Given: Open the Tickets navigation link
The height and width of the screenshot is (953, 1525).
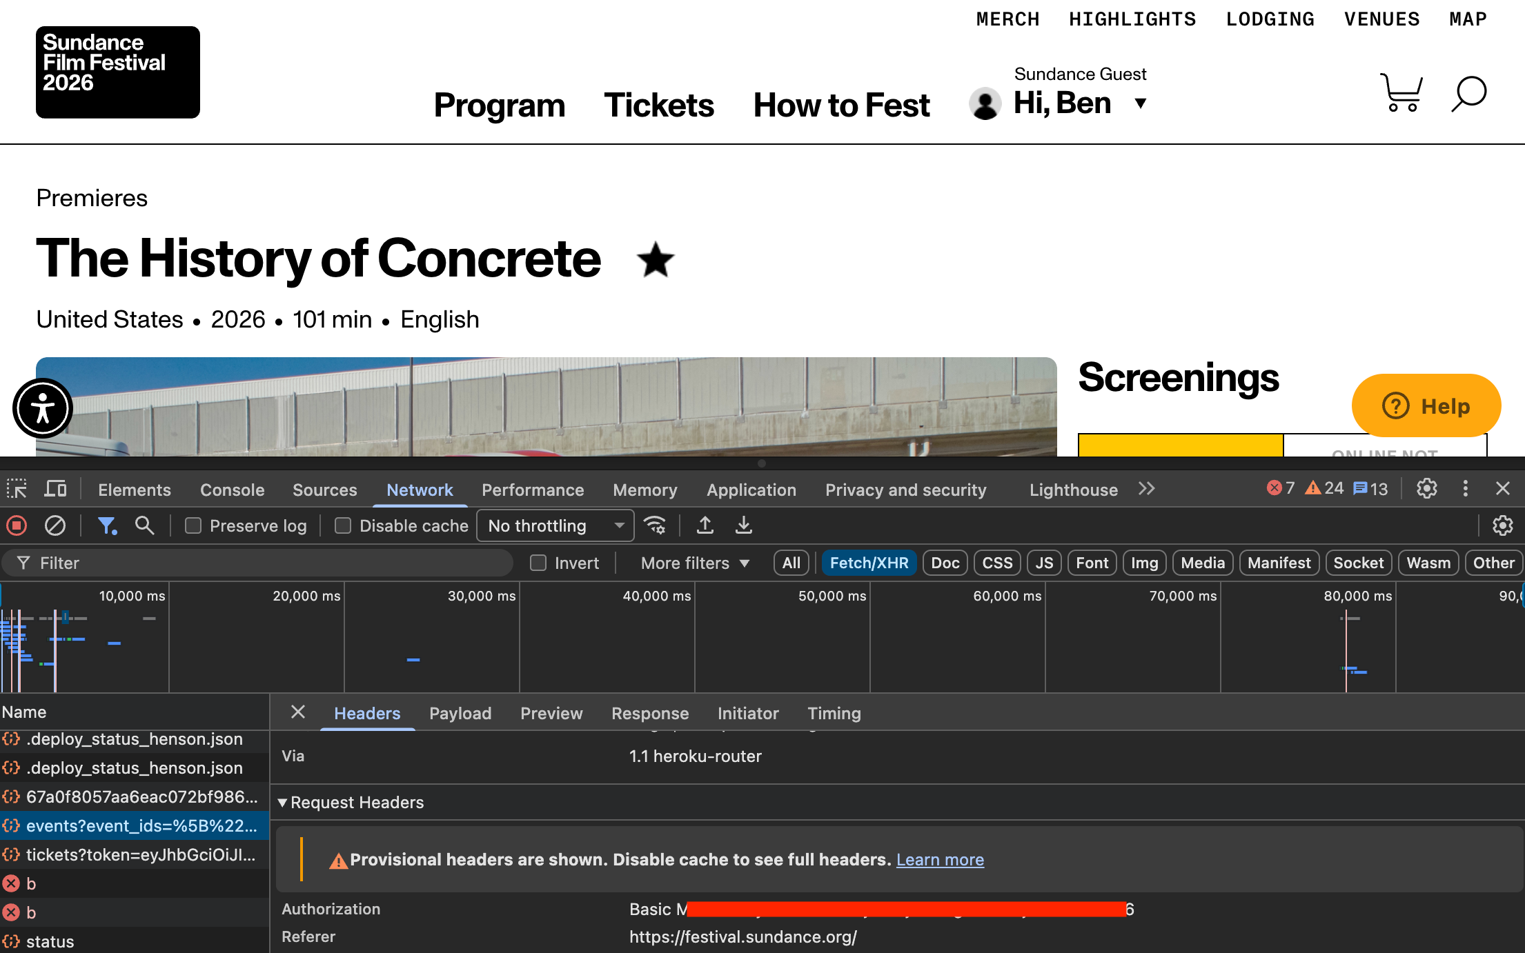Looking at the screenshot, I should coord(659,106).
